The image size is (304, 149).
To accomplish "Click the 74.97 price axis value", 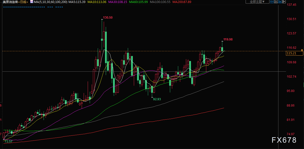I will click(x=291, y=134).
